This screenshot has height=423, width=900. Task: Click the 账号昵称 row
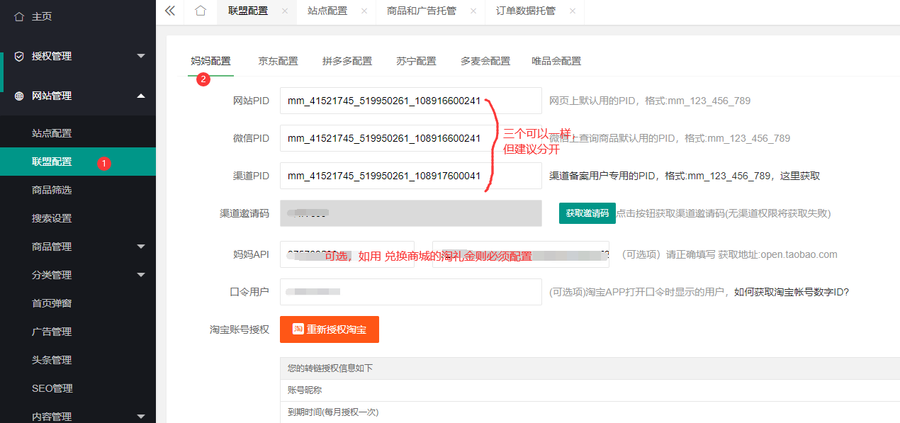(590, 390)
